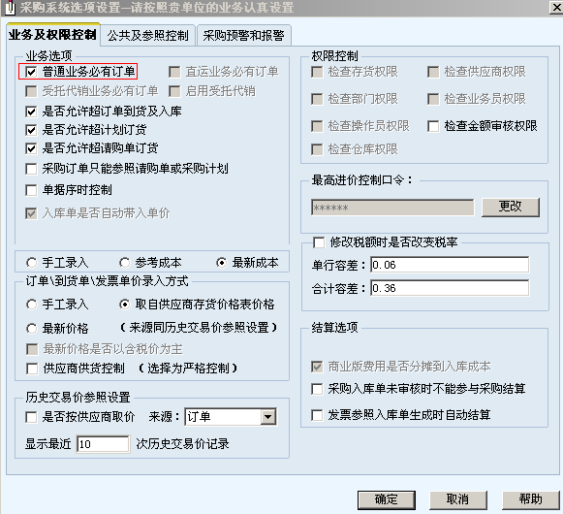Select 手工录入 radio next to 参考成本
This screenshot has width=563, height=514.
[32, 263]
